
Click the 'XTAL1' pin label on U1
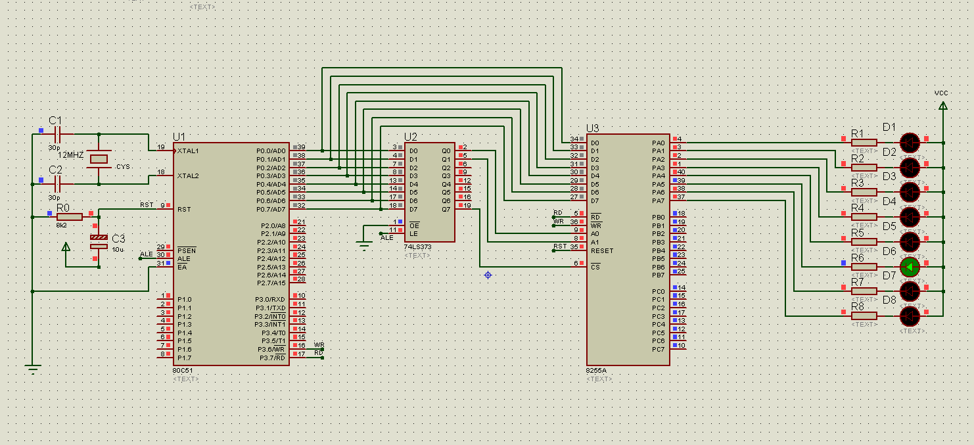click(188, 151)
